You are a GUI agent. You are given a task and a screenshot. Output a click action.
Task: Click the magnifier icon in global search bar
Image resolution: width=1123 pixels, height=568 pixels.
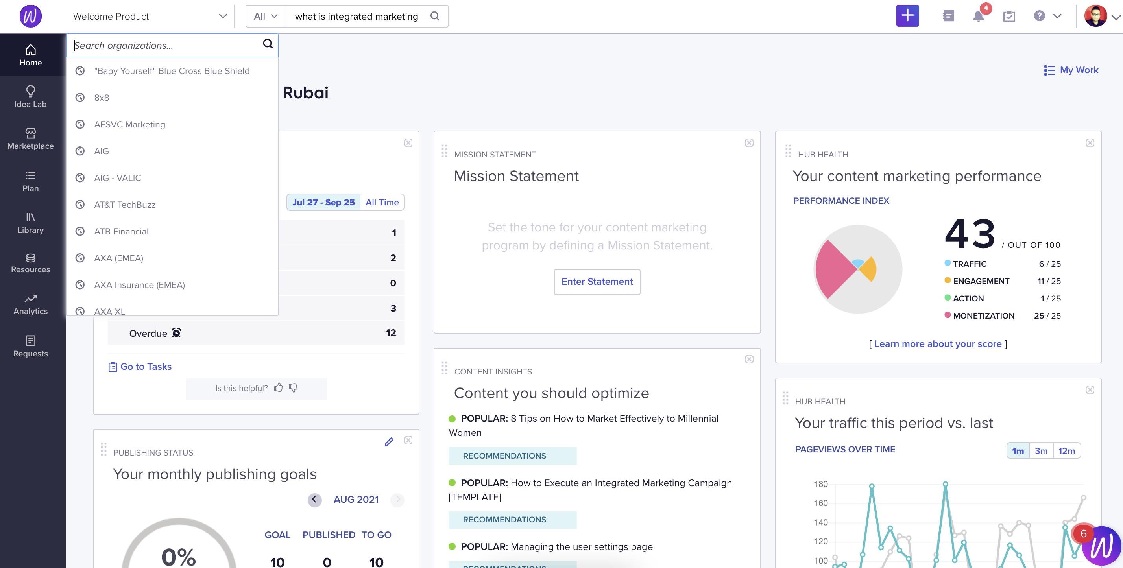coord(435,16)
